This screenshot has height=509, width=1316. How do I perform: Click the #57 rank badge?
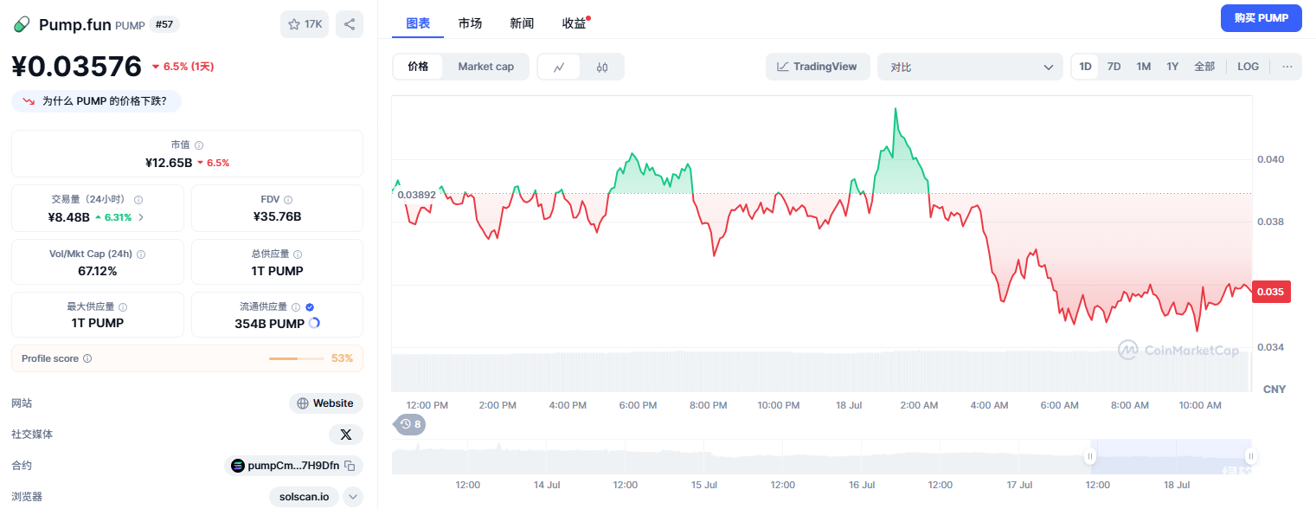(x=164, y=24)
